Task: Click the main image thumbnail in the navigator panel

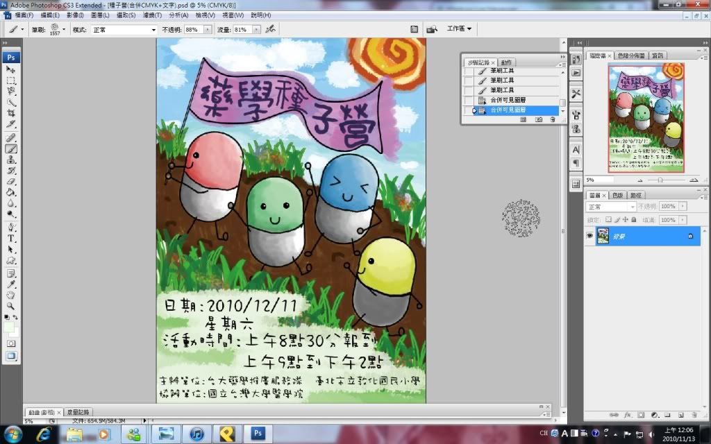Action: coord(646,117)
